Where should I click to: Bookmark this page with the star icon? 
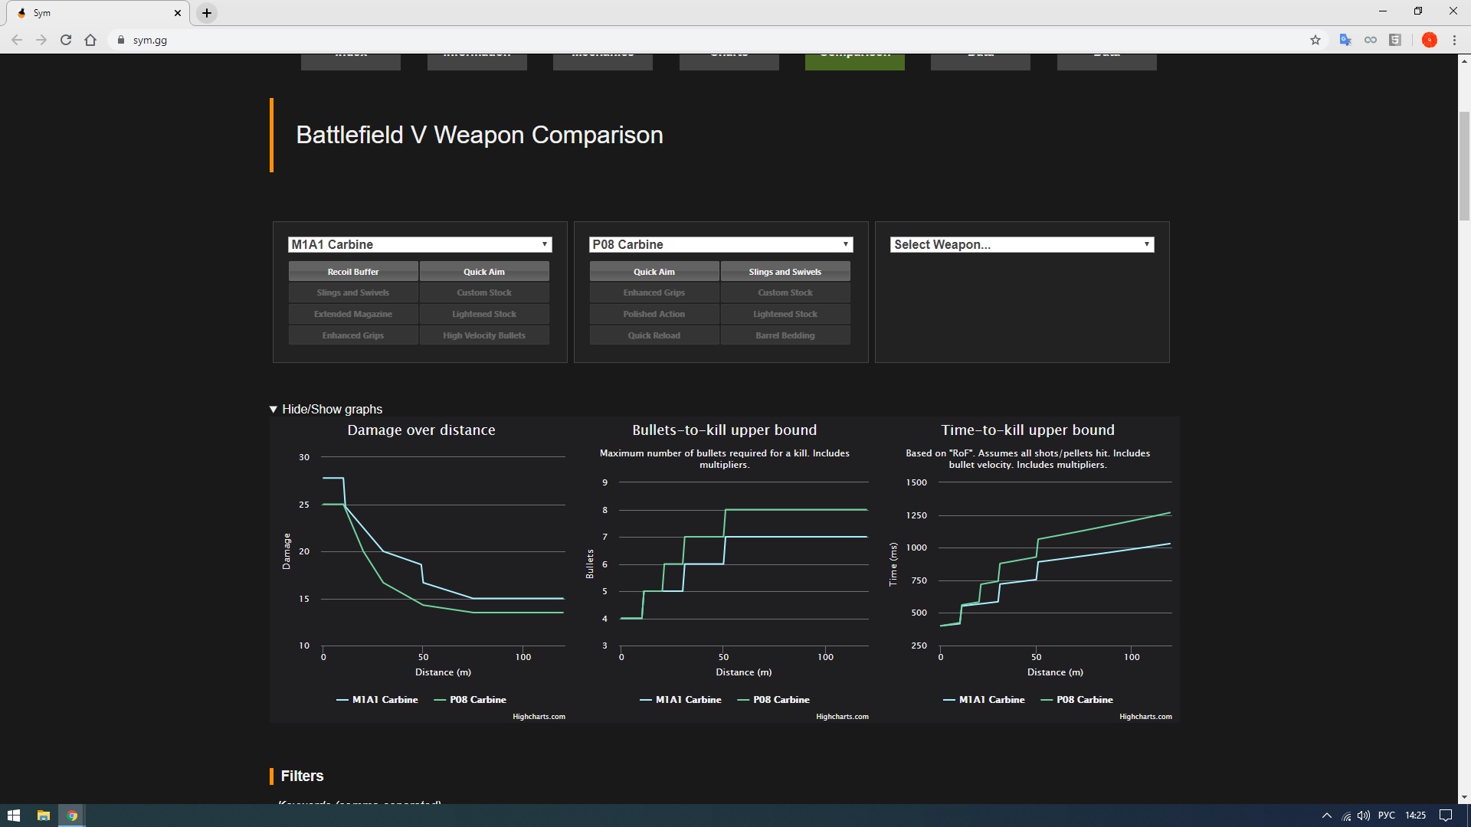(1315, 40)
